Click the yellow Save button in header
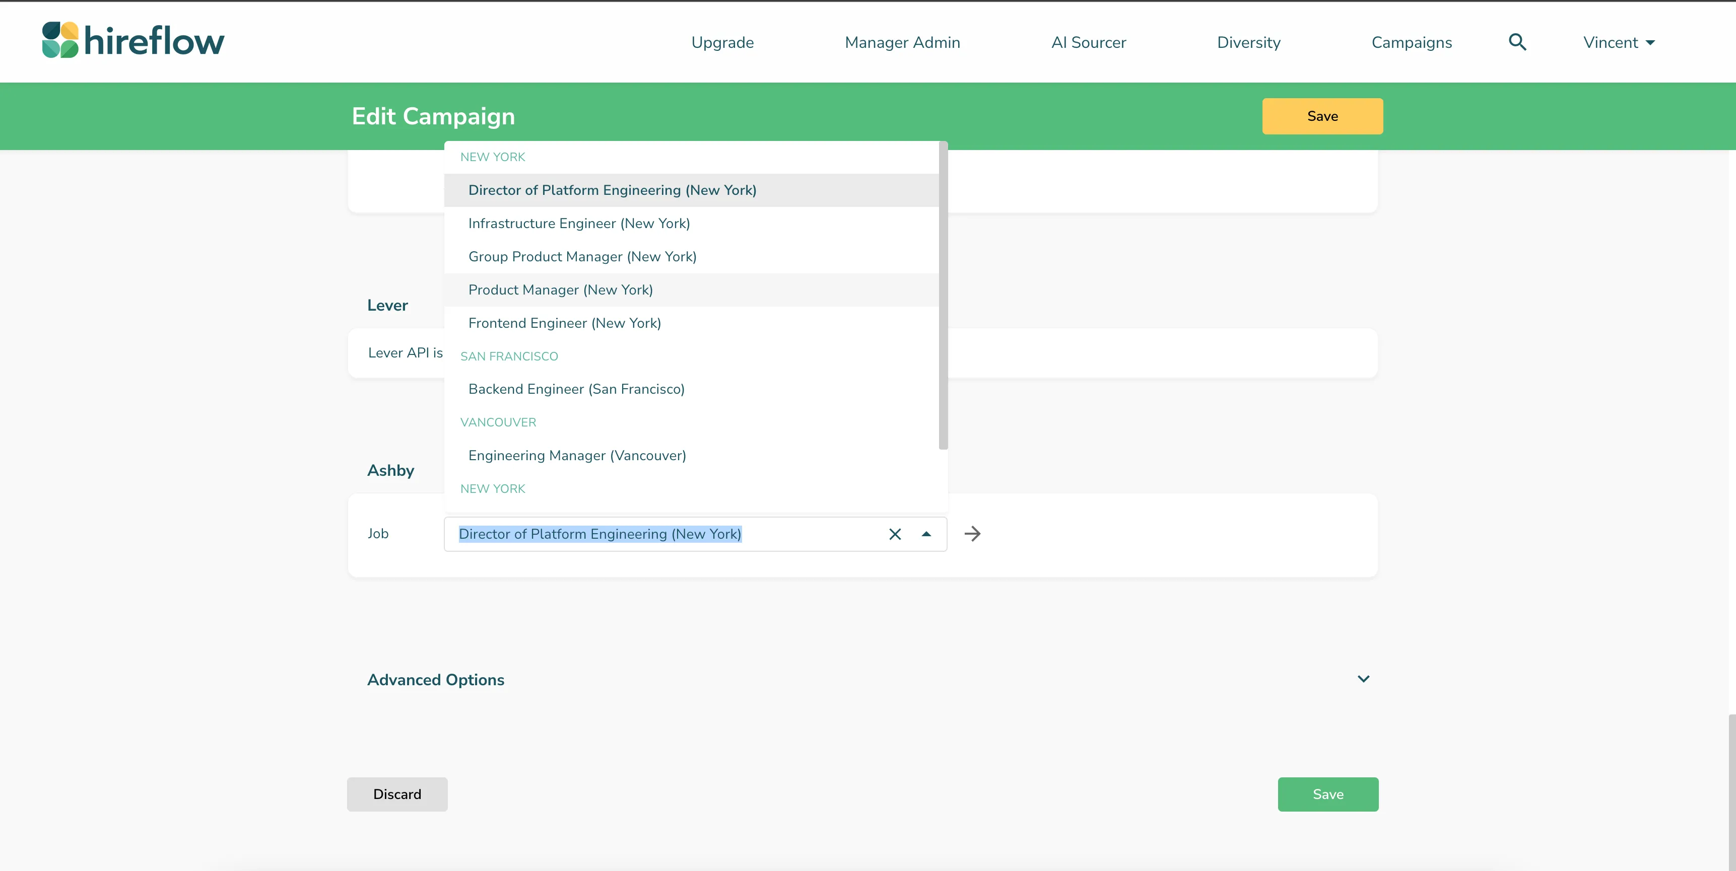 [1322, 116]
